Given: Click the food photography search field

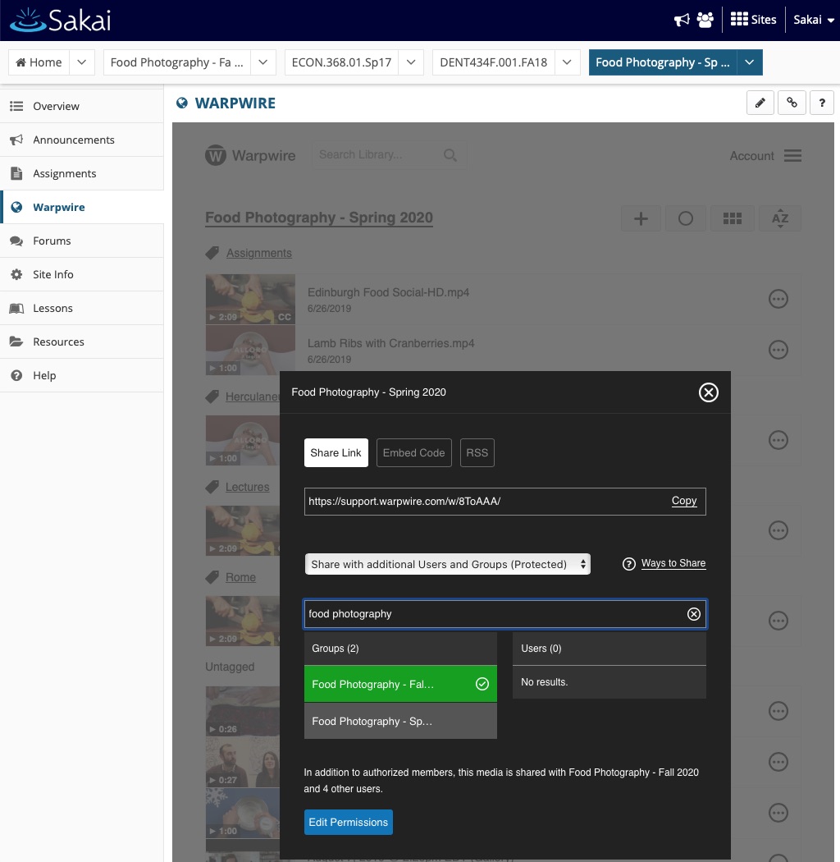Looking at the screenshot, I should coord(504,614).
